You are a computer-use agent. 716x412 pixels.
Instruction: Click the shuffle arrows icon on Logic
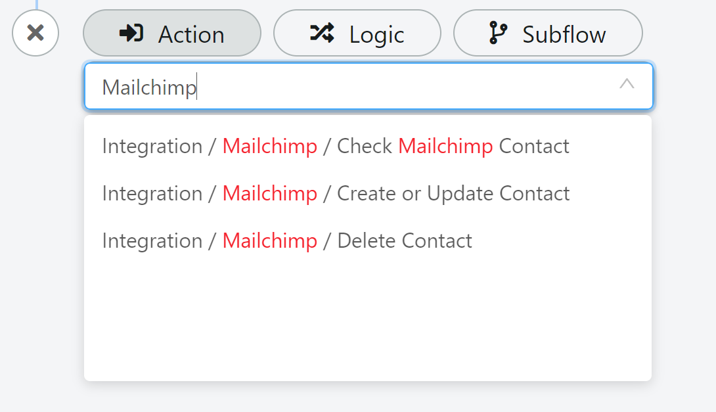click(322, 33)
